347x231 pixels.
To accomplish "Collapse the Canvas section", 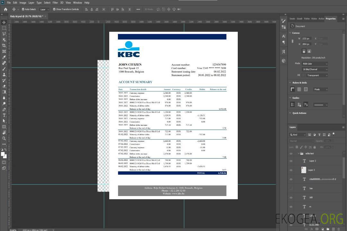I will [290, 33].
